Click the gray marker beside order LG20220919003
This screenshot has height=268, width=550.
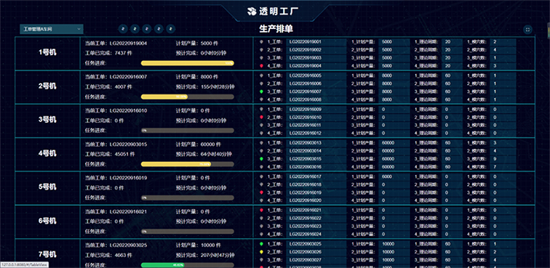pyautogui.click(x=261, y=58)
